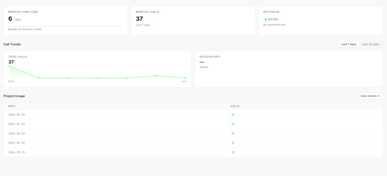The height and width of the screenshot is (176, 387).
Task: Open View Details for project usage
Action: (x=370, y=96)
